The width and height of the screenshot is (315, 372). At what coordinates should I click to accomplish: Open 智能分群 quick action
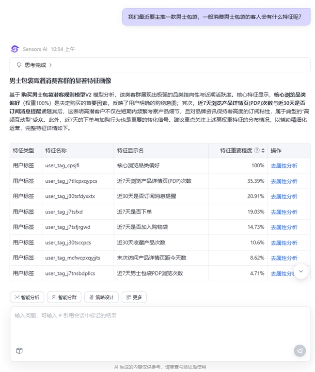pos(64,297)
